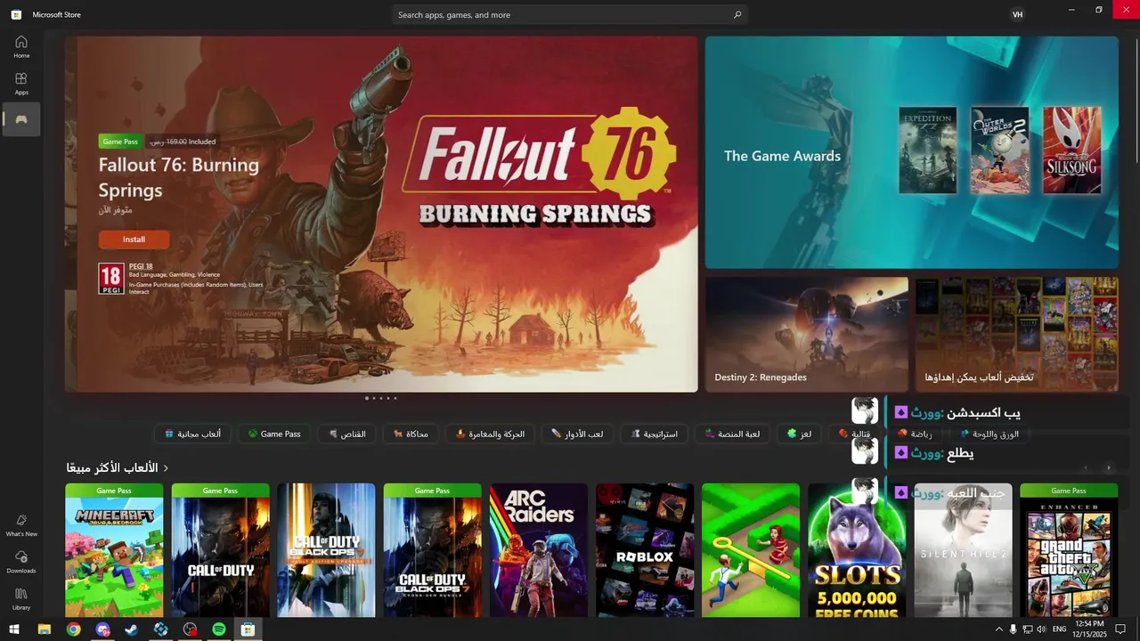The image size is (1140, 641).
Task: Select the ألعاب مجانية category chip
Action: click(x=193, y=434)
